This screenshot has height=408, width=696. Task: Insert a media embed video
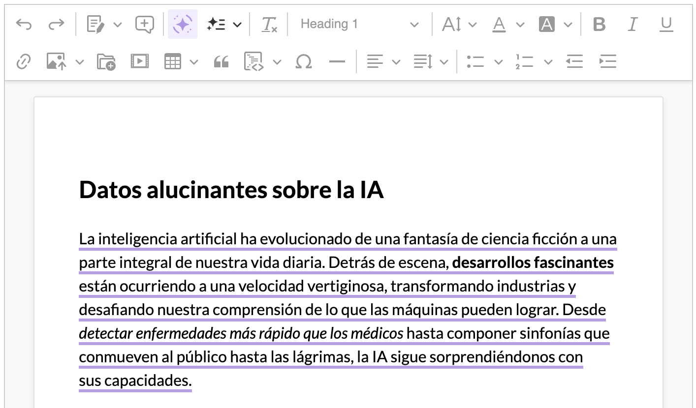(139, 61)
